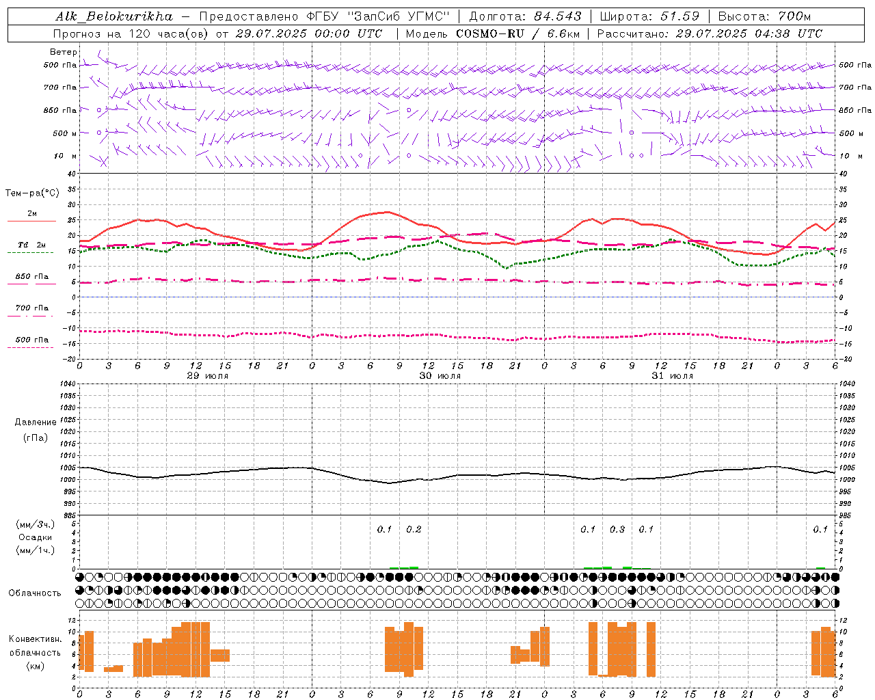Click the forecast length text Прогноз на 120 часа(ов)
The height and width of the screenshot is (700, 875).
pyautogui.click(x=131, y=33)
